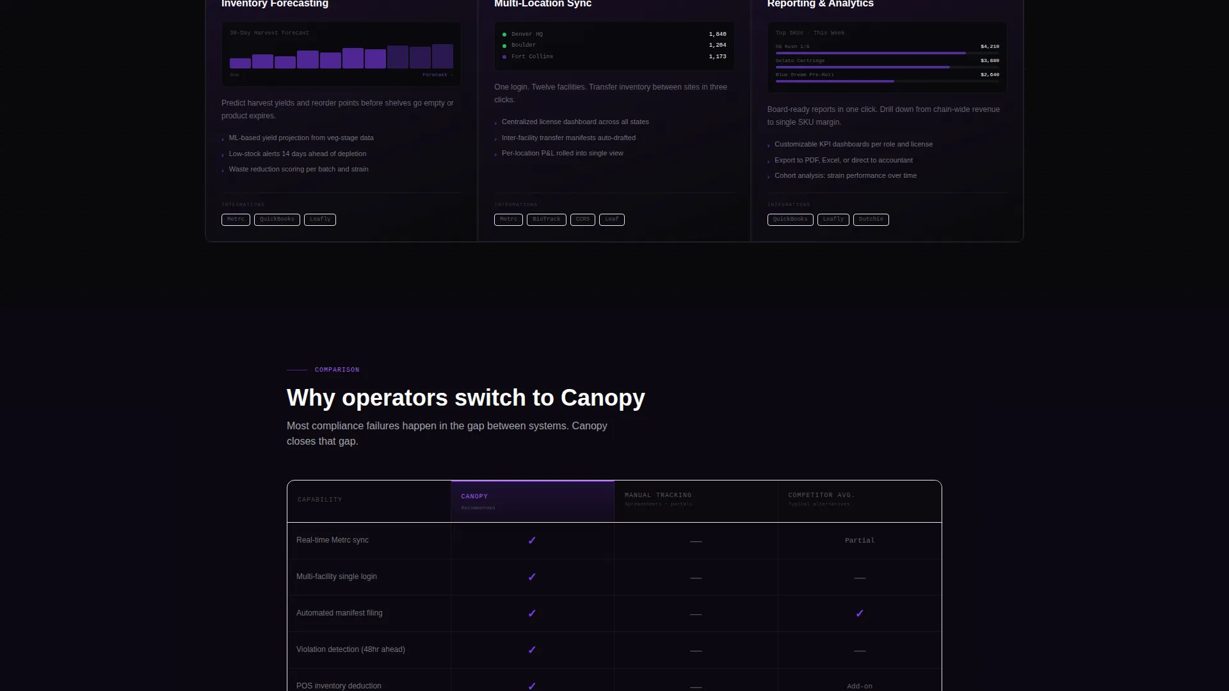Click the CAPABILITY column header
The image size is (1229, 691).
(x=369, y=501)
